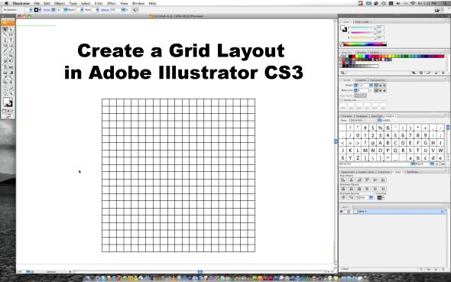Toggle the None color mode in toolbox
The image size is (451, 282).
coord(11,111)
